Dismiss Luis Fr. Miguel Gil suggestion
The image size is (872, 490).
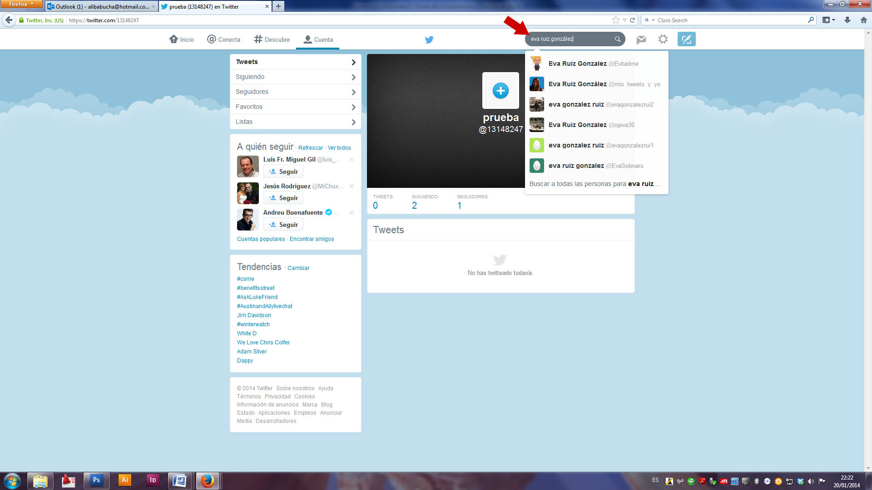point(352,160)
